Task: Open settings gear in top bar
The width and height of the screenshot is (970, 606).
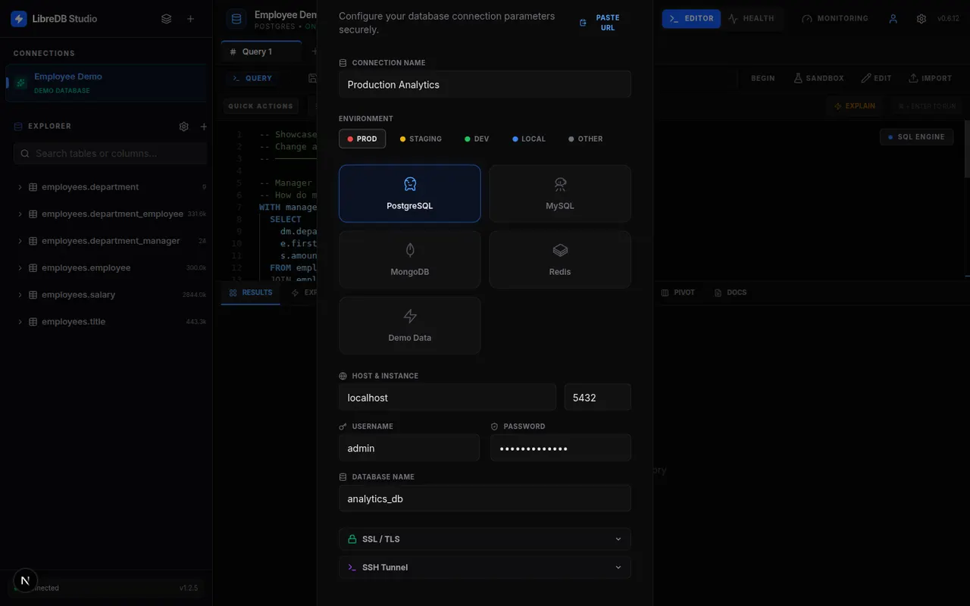Action: (921, 19)
